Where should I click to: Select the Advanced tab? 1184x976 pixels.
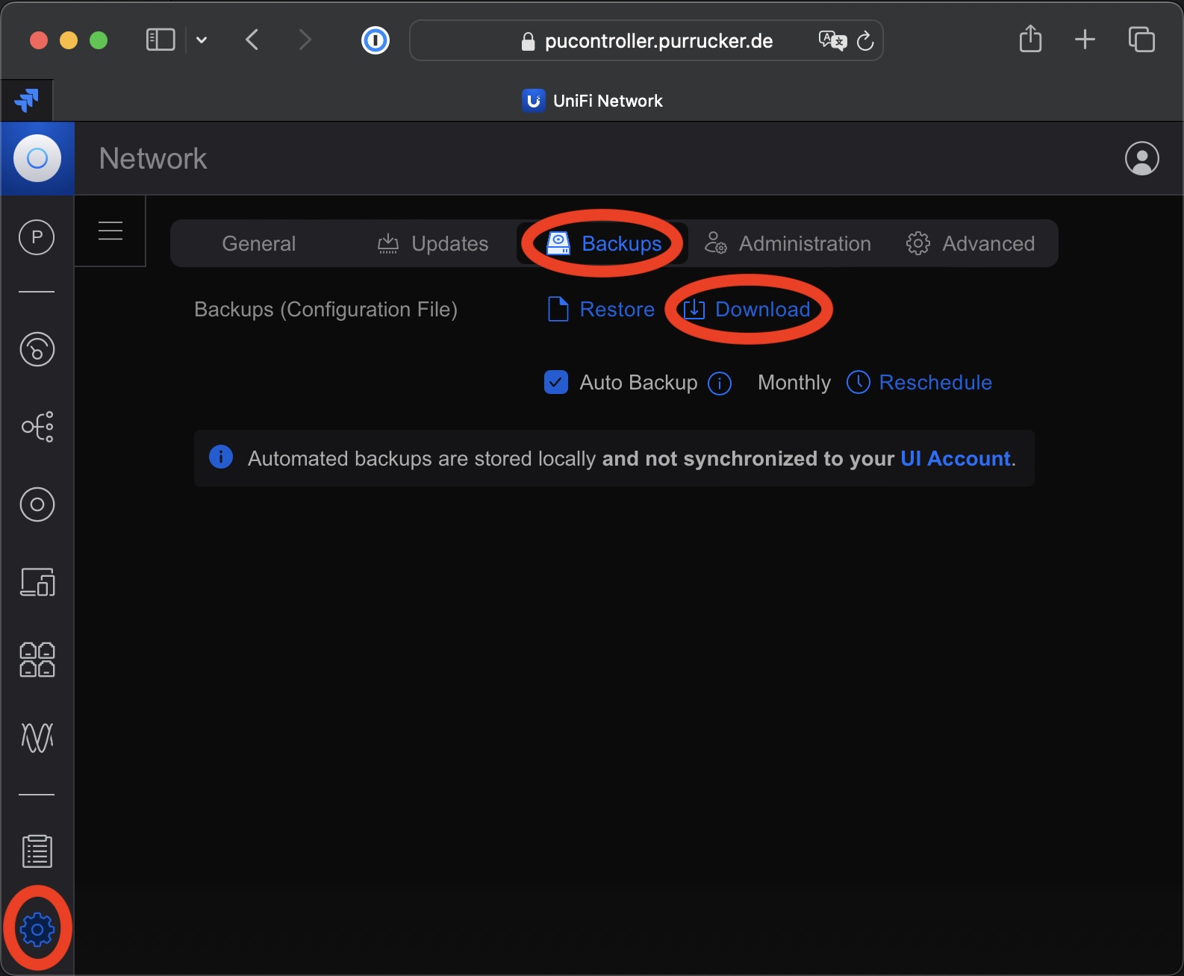point(970,243)
